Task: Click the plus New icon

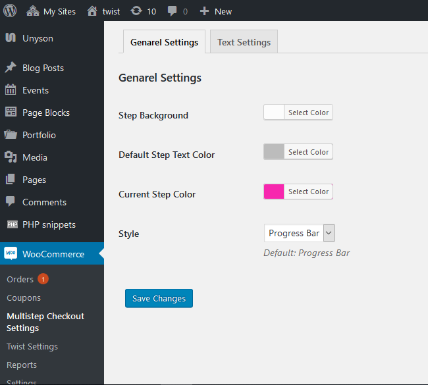Action: click(204, 11)
